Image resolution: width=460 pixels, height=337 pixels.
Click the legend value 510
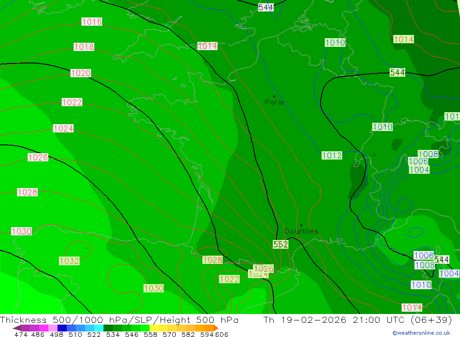point(75,334)
